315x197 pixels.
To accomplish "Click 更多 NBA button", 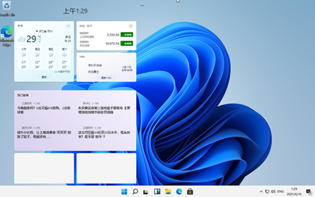I will 106,78.
